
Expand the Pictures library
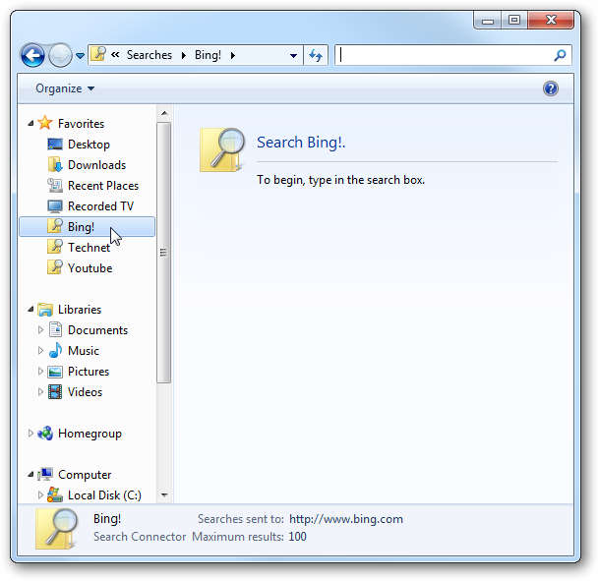coord(40,371)
